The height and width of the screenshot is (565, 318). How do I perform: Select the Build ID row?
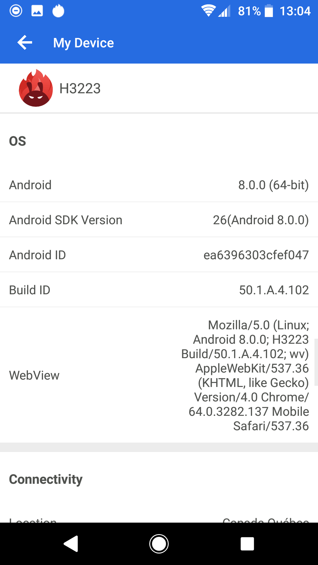click(159, 290)
